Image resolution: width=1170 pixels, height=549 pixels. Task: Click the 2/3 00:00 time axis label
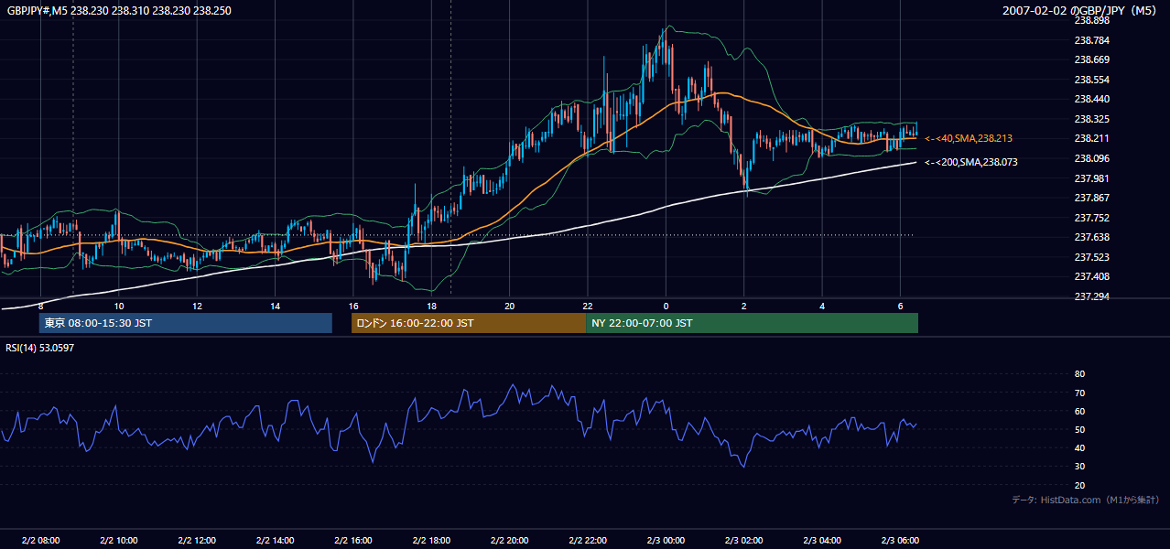pos(666,540)
